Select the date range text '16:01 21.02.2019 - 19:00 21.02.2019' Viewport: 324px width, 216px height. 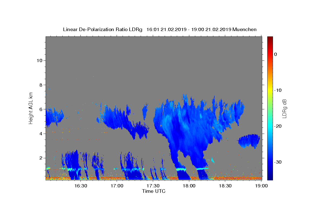pos(189,29)
